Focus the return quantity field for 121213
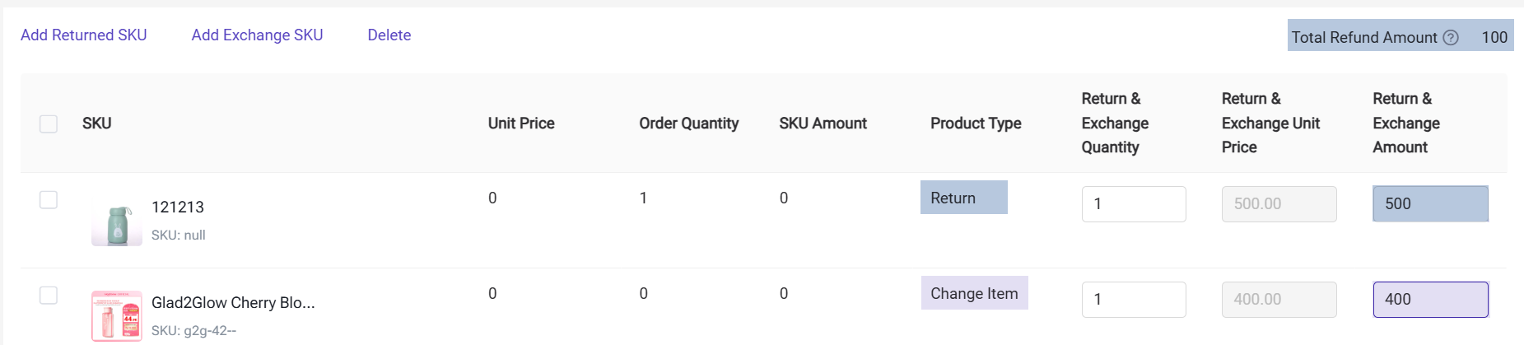Image resolution: width=1524 pixels, height=345 pixels. [x=1133, y=204]
